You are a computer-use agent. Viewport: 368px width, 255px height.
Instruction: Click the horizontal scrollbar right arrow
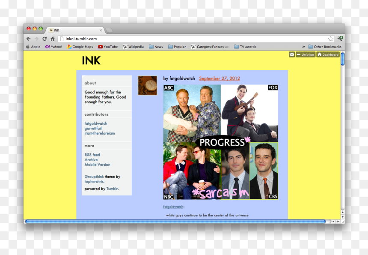click(338, 222)
